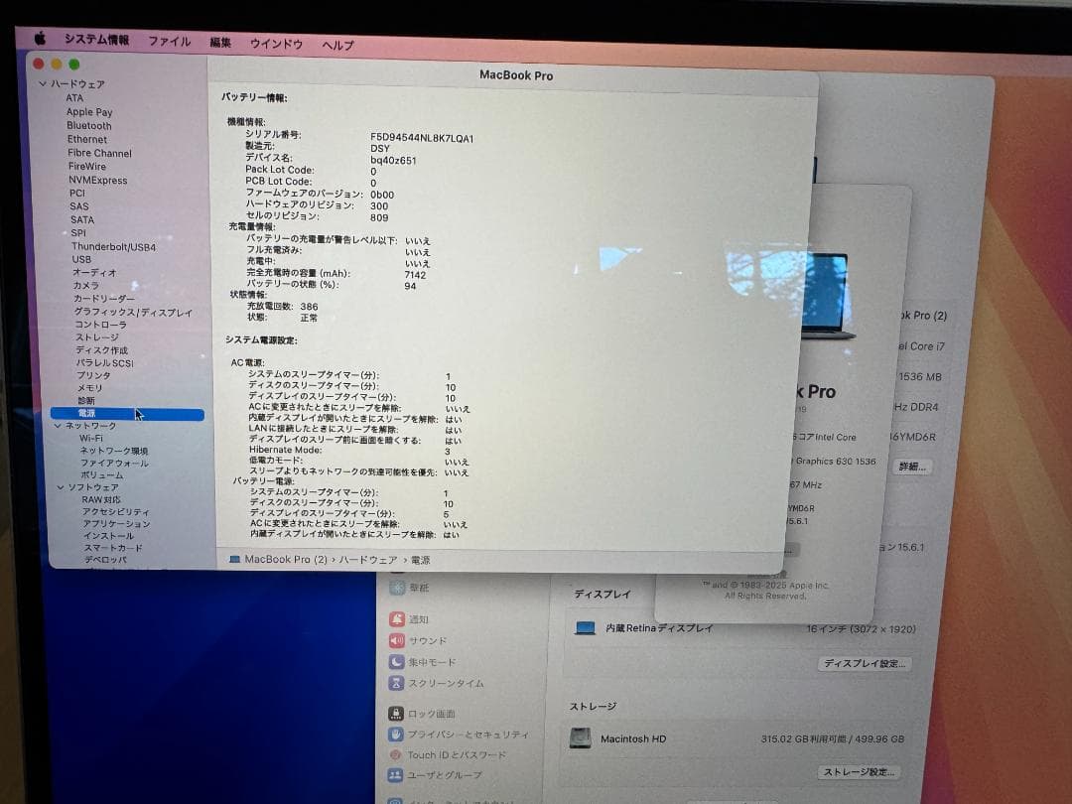This screenshot has height=804, width=1072.
Task: Collapse the ネットワーク section
Action: click(x=59, y=425)
